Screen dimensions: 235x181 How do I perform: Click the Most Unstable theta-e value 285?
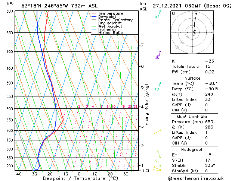209,127
